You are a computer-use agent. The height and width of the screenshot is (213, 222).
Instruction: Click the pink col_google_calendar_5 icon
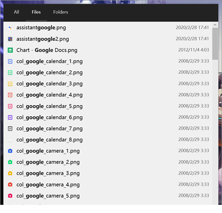(x=10, y=106)
